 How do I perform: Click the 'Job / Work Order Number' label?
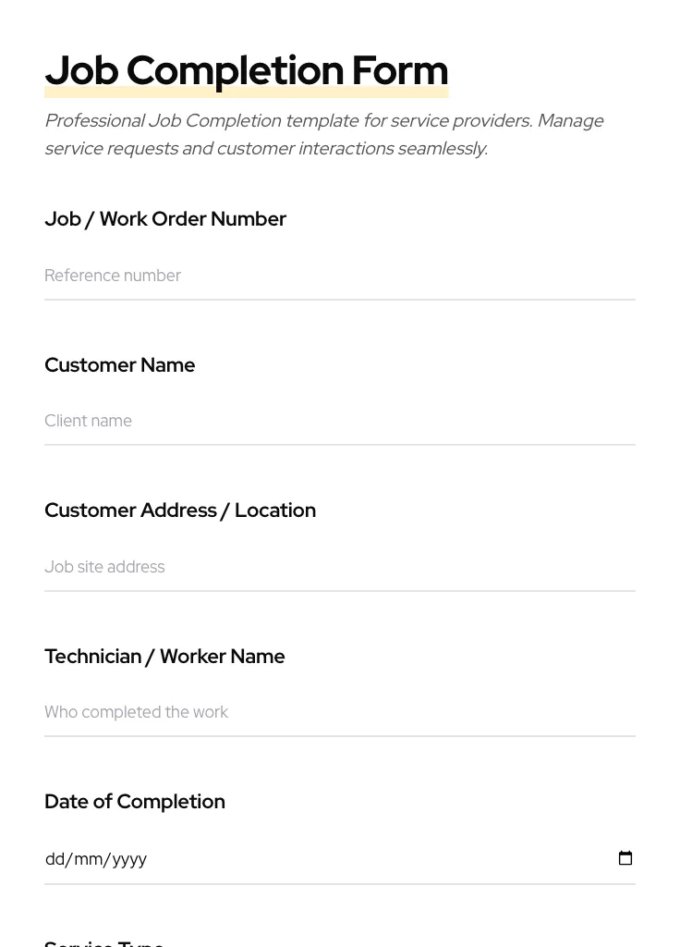click(x=165, y=219)
